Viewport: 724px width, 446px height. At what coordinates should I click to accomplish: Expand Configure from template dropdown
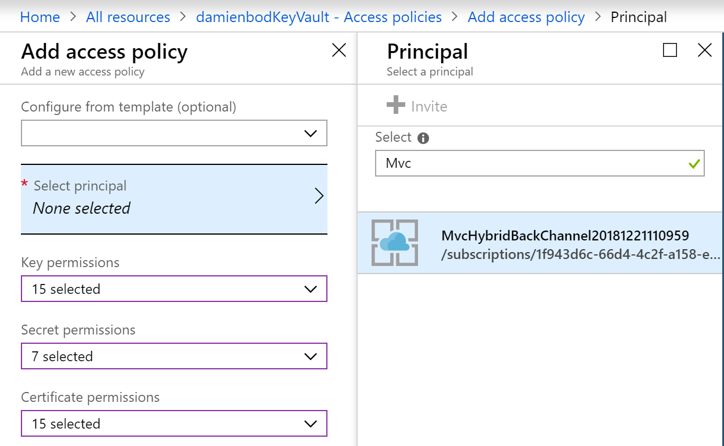(310, 134)
